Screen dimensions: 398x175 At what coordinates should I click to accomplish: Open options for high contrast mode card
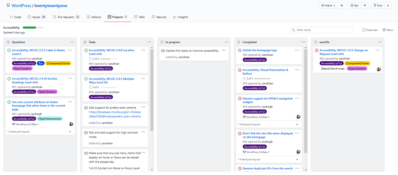click(143, 132)
